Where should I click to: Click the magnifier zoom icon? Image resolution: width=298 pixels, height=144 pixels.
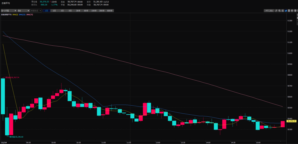(x=279, y=11)
